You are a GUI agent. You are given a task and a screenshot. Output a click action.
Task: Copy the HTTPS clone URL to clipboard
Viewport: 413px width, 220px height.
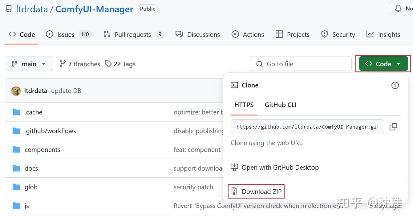tap(393, 127)
